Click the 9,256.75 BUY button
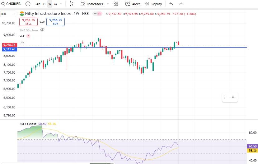The width and height of the screenshot is (258, 164). 55,22
